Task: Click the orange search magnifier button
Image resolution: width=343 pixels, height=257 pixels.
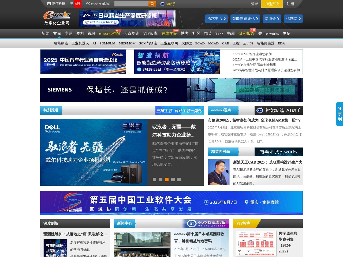Action: [x=152, y=4]
